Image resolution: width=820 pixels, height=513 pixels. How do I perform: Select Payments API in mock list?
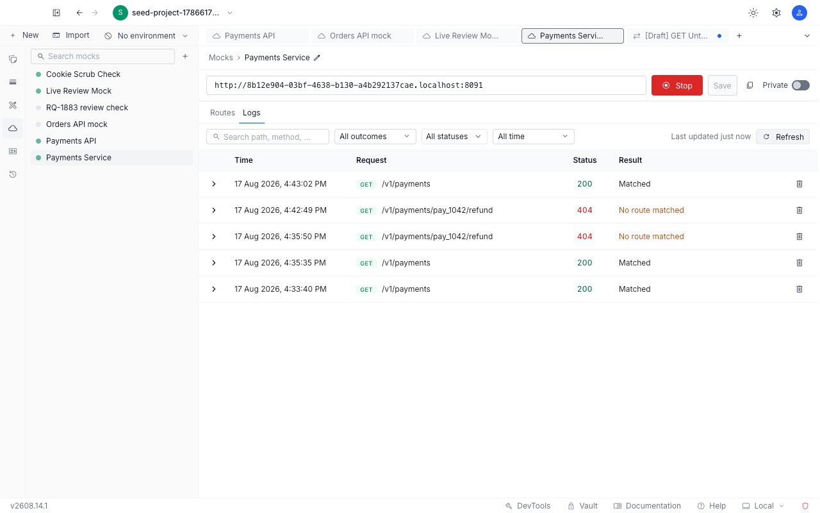coord(111,141)
